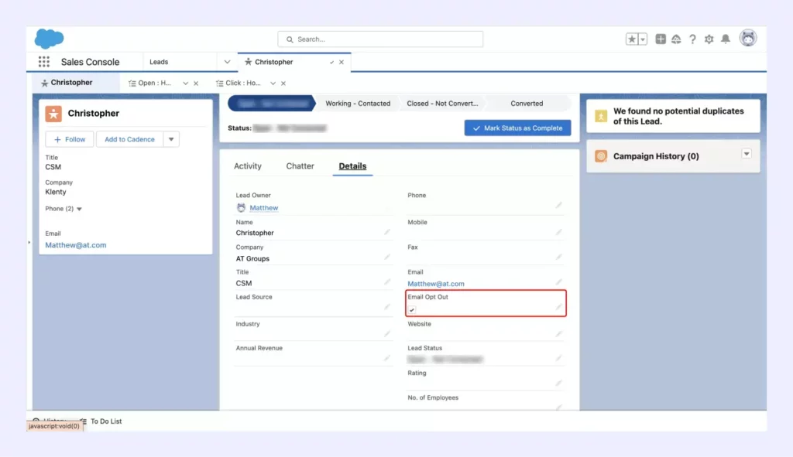Open more actions dropdown beside Add to Cadence
The image size is (793, 457).
coord(171,139)
